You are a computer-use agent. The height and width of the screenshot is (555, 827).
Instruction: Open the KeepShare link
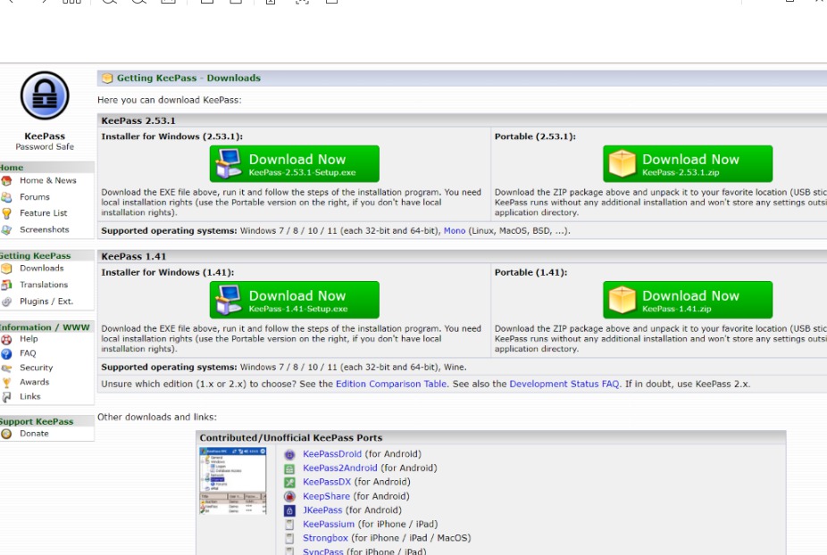pos(327,496)
